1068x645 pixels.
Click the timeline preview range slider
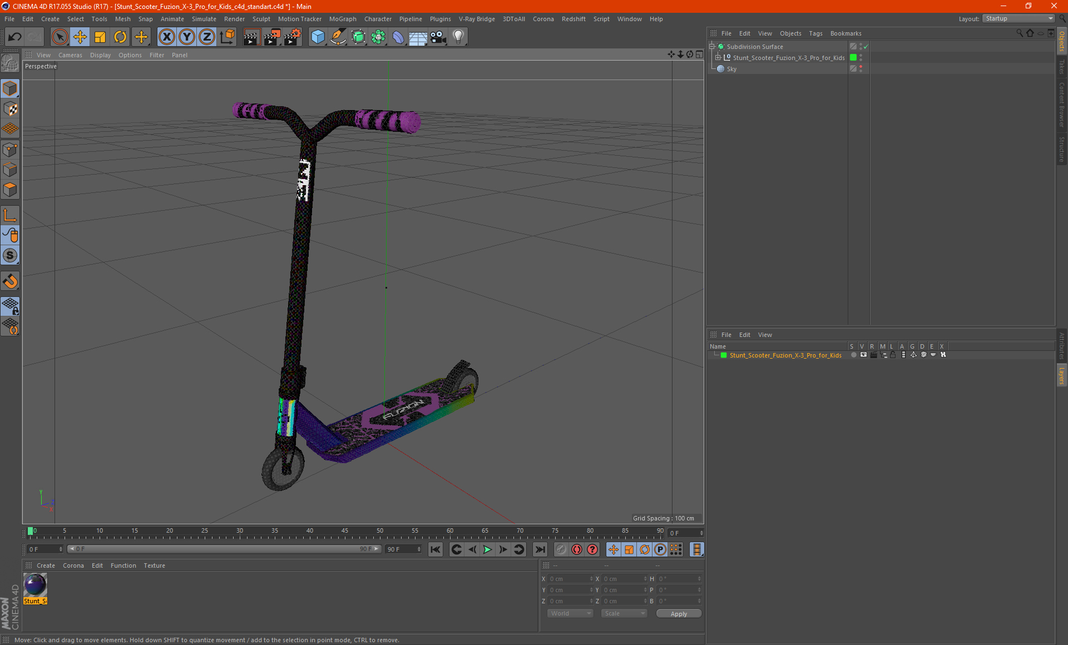click(224, 549)
